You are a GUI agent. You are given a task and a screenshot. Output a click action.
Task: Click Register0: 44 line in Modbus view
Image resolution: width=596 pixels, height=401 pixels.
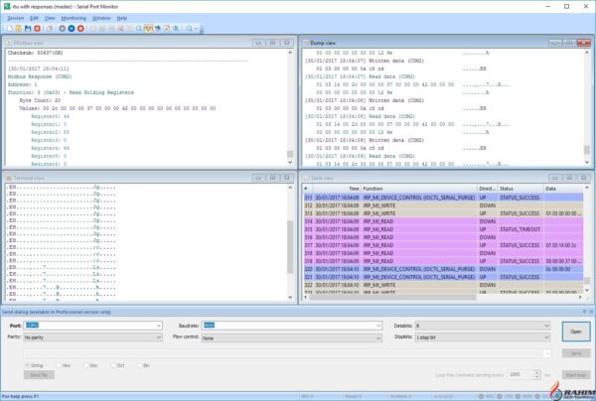coord(51,116)
